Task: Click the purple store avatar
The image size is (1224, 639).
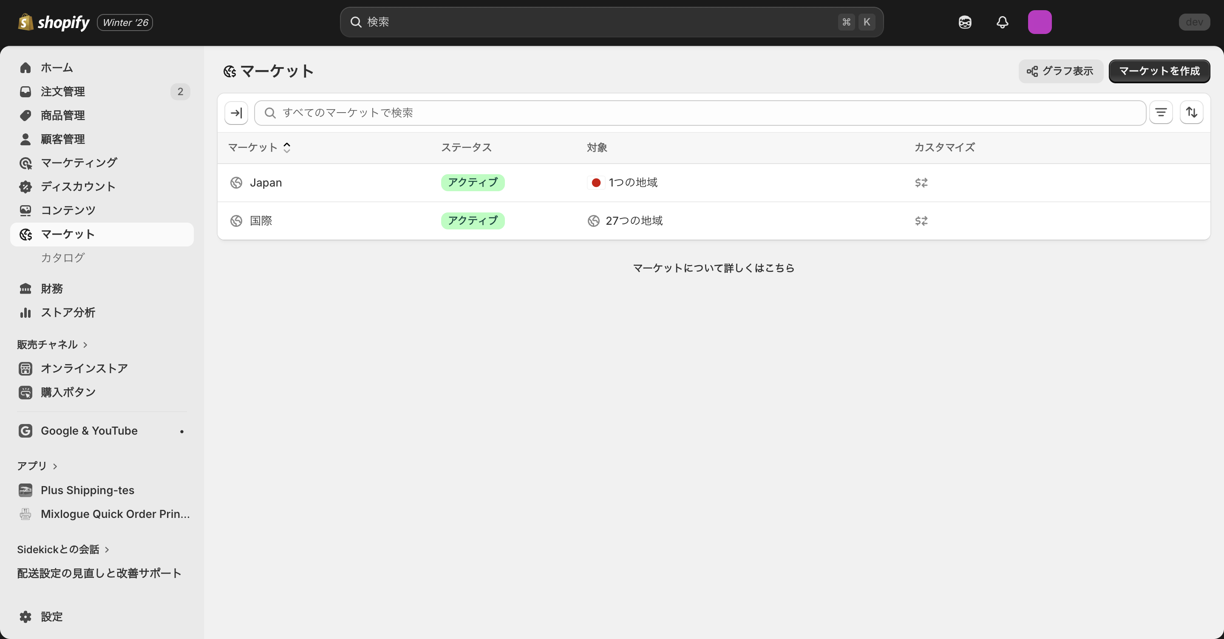Action: point(1040,22)
